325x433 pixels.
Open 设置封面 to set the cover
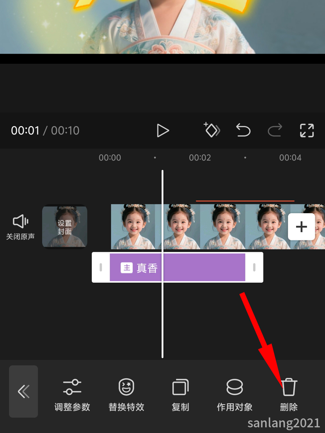(x=65, y=226)
